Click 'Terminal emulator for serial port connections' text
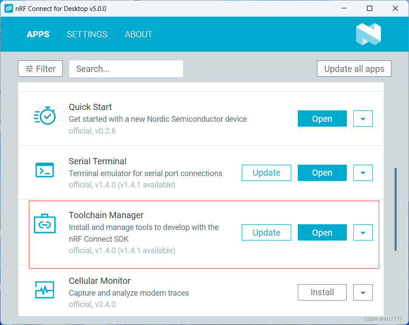Viewport: 409px width, 325px height. [x=145, y=173]
